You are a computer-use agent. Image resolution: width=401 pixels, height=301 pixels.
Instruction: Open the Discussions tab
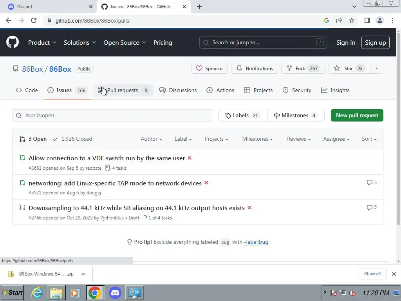point(178,90)
